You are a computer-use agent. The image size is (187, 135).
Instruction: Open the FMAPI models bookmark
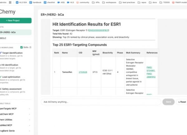pyautogui.click(x=180, y=2)
